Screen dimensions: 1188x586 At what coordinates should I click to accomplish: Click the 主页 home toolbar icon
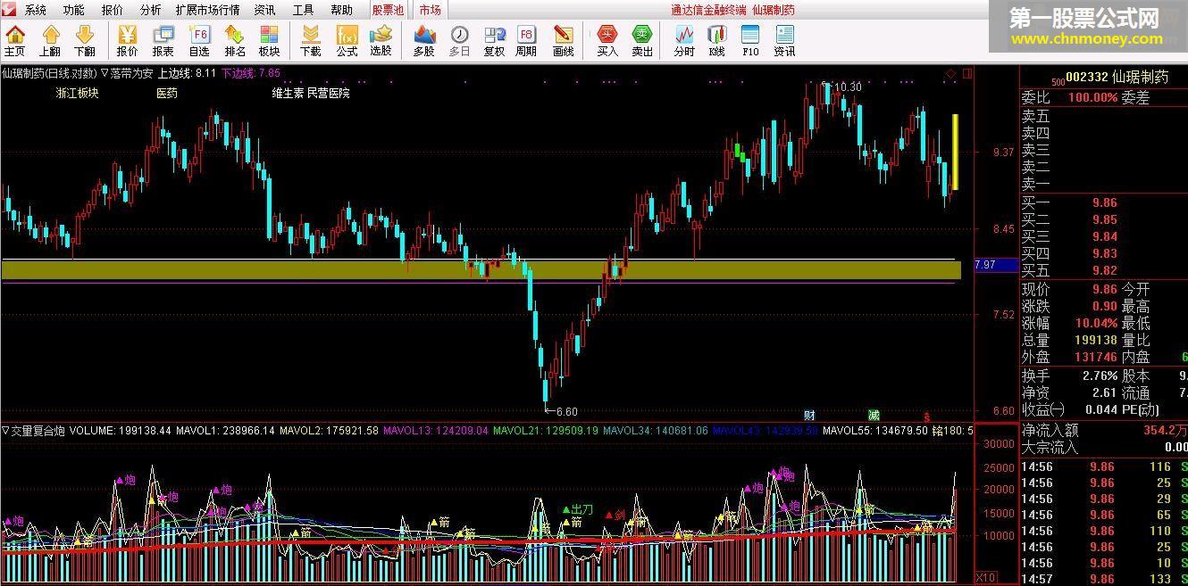(x=15, y=41)
